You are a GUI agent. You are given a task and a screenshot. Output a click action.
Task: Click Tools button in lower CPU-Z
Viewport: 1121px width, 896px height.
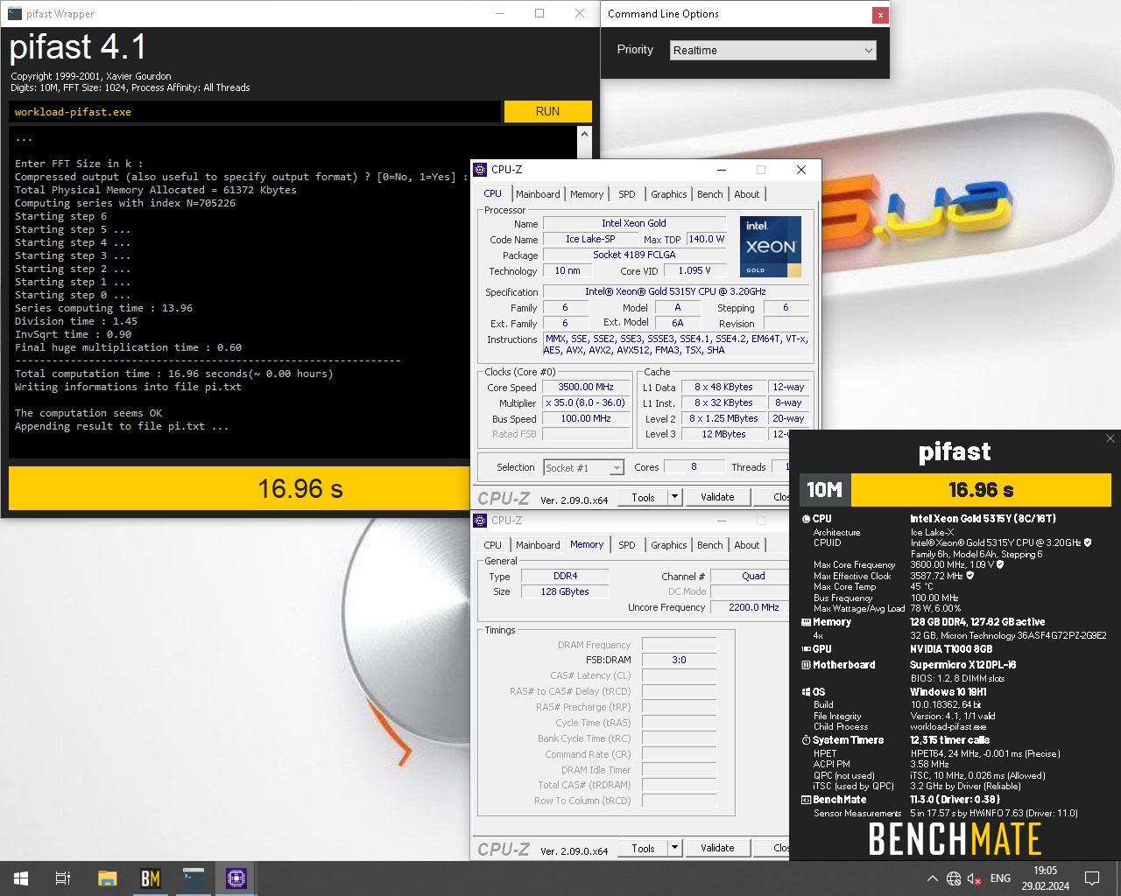click(643, 848)
